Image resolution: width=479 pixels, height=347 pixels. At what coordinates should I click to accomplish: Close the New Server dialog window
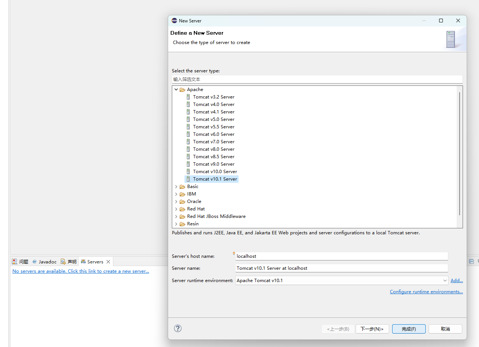[458, 21]
